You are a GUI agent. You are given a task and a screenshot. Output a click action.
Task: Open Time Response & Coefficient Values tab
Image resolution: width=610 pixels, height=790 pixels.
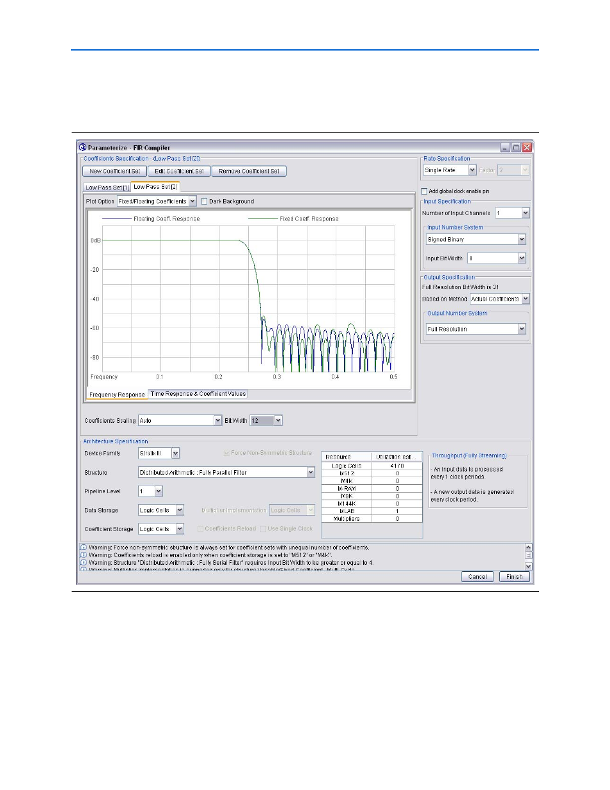[x=198, y=394]
